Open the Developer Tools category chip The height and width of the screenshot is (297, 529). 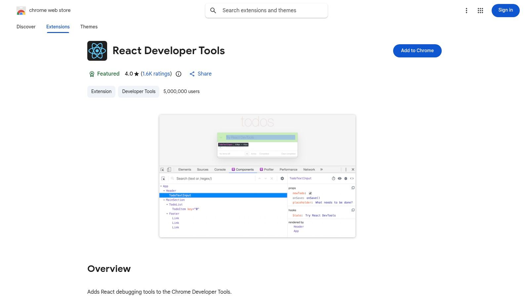138,91
